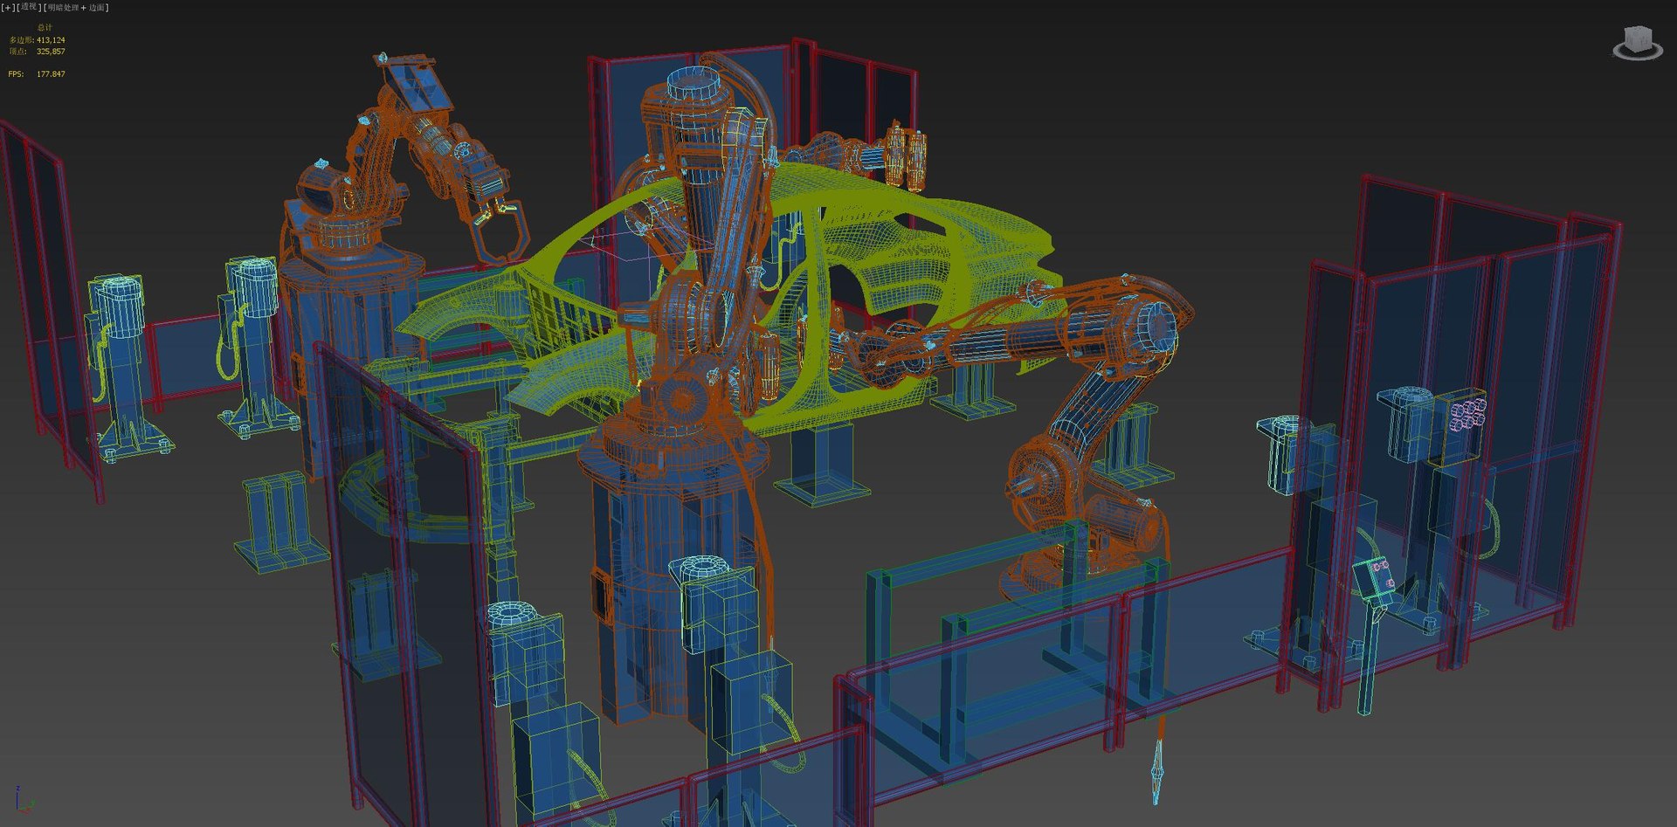Click the ViewCube compass ring

(x=1637, y=51)
